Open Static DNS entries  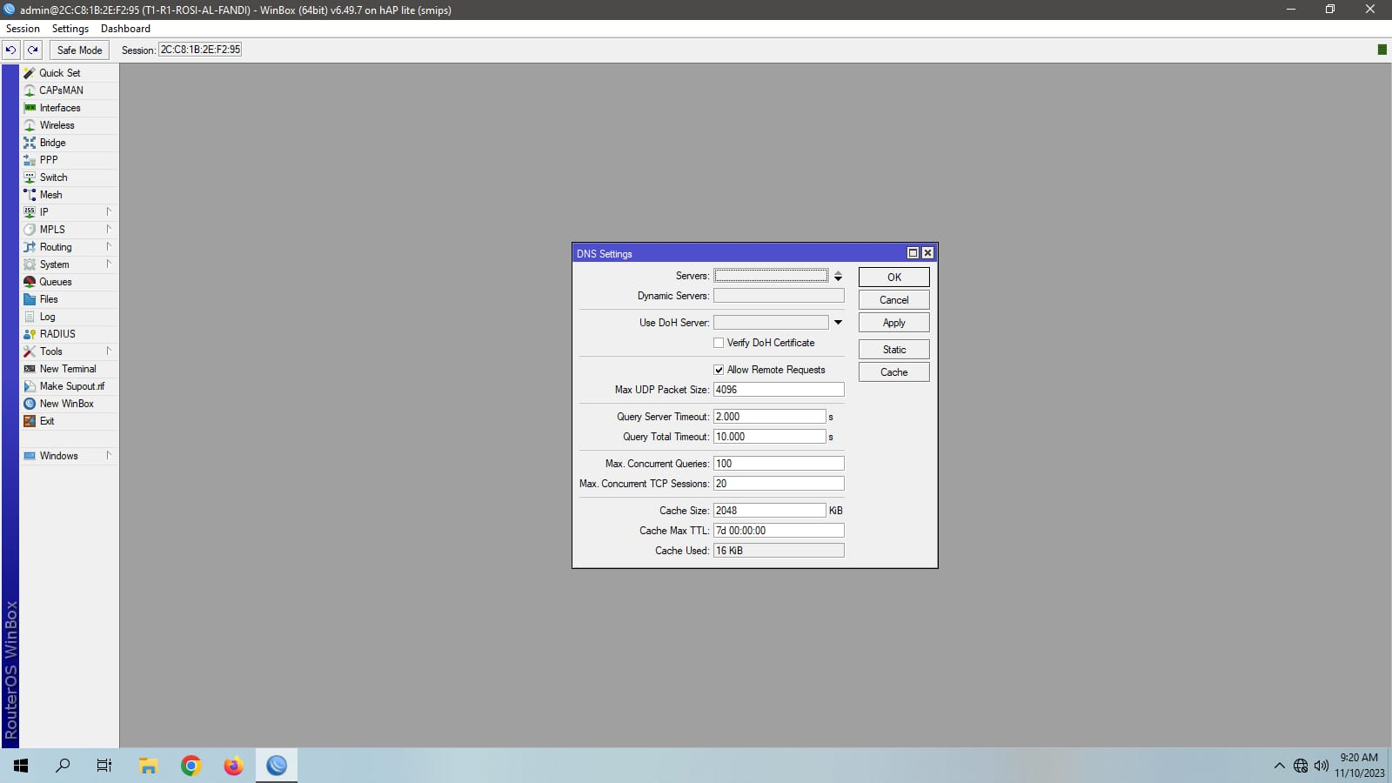pos(894,349)
